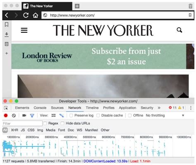Screen dimensions: 196x165
Task: Click the 900000ms mark on network timeline
Action: [x=165, y=137]
